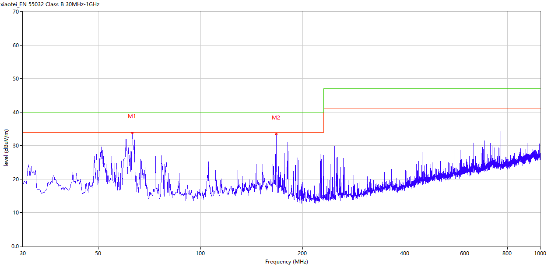The width and height of the screenshot is (551, 267).
Task: Click the 100 tick on frequency axis
Action: point(200,253)
